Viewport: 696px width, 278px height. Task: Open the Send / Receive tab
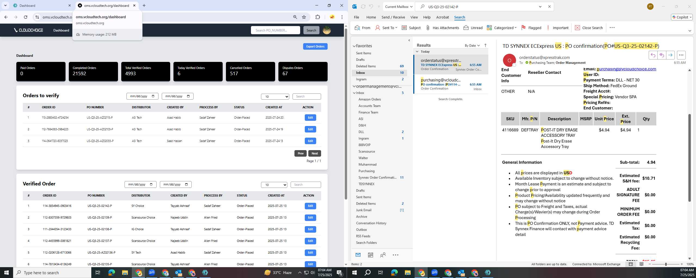[x=393, y=17]
